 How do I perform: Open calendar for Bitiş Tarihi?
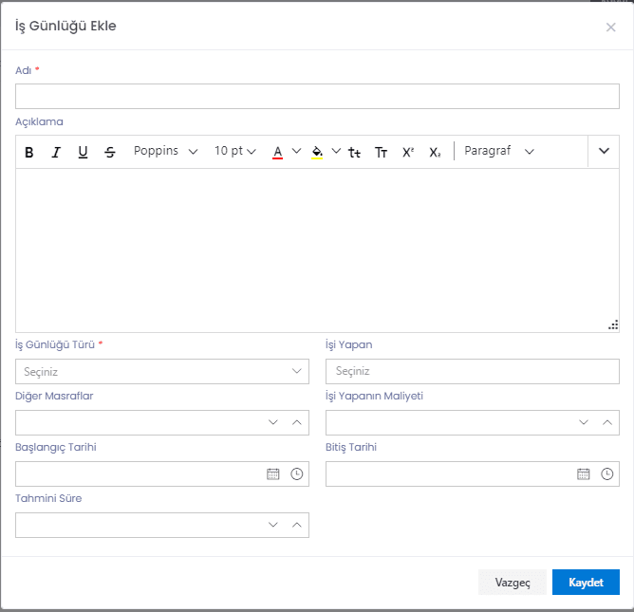[584, 473]
